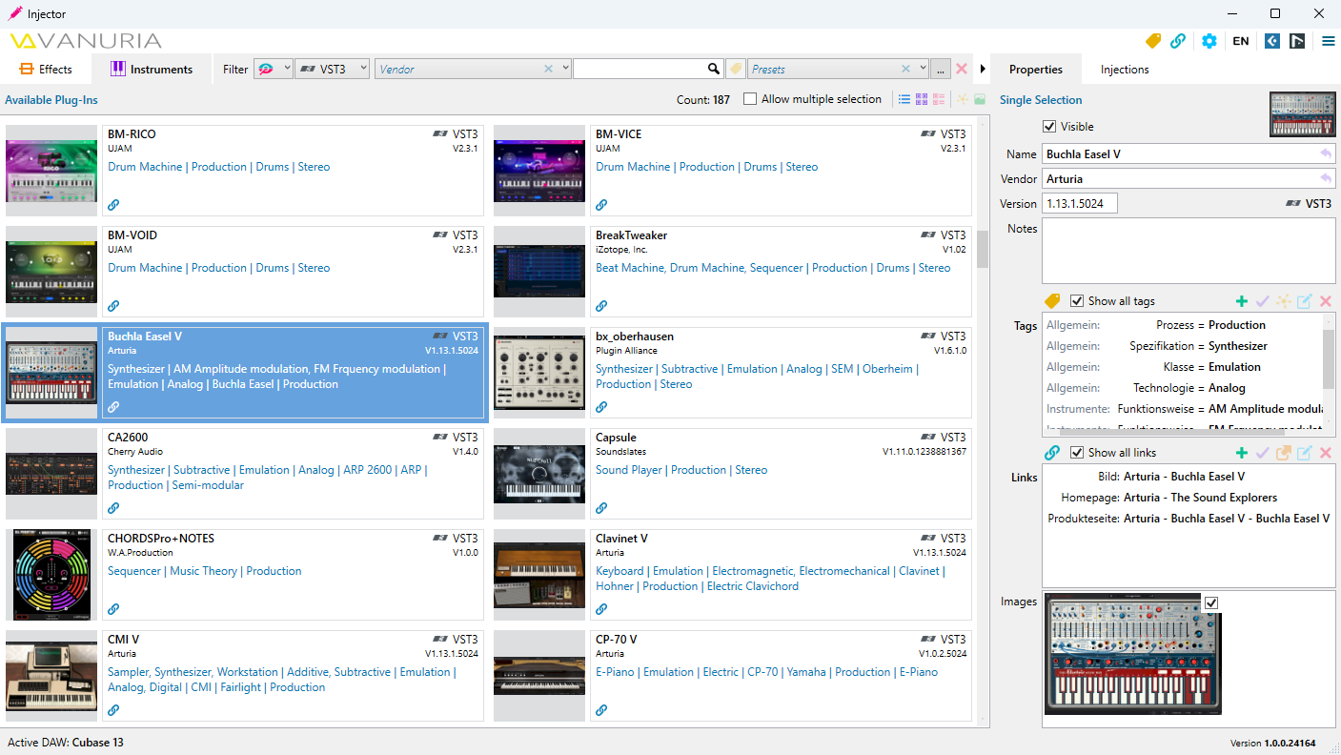Switch to grid tiles view
Screen dimensions: 1341x755
tap(922, 99)
